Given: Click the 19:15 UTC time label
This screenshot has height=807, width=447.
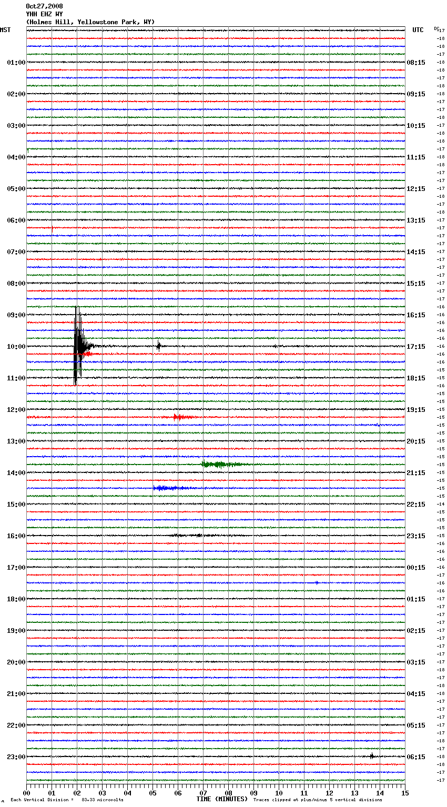Looking at the screenshot, I should 416,410.
